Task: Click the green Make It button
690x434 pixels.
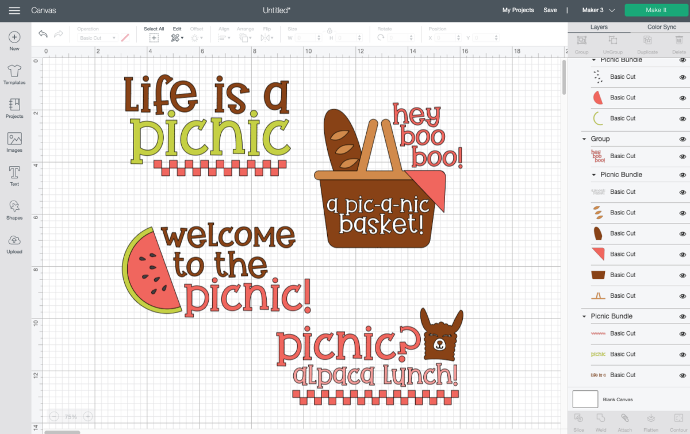Action: click(656, 10)
